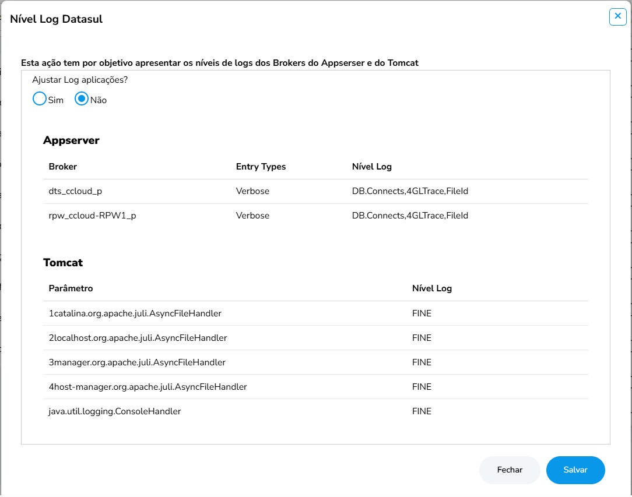Click Verbose for rpw_ccloud-RPW1_p
The height and width of the screenshot is (497, 632).
pyautogui.click(x=252, y=216)
